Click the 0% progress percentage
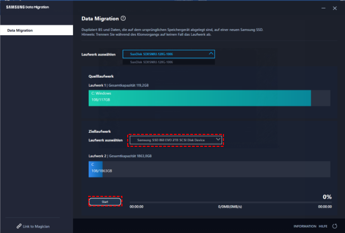The image size is (345, 233). 327,197
